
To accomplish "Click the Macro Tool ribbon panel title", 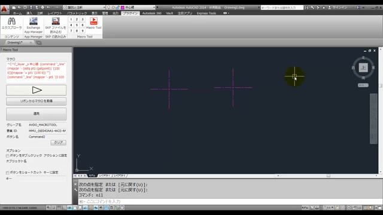I will click(85, 36).
